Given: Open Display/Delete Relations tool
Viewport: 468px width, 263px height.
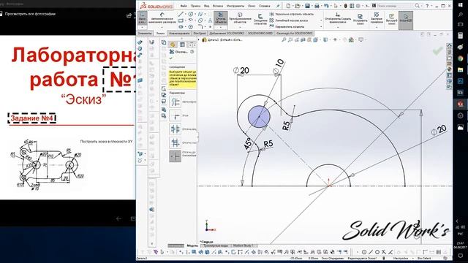Looking at the screenshot, I should 338,18.
